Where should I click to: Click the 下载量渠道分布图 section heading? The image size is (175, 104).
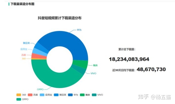coord(22,4)
